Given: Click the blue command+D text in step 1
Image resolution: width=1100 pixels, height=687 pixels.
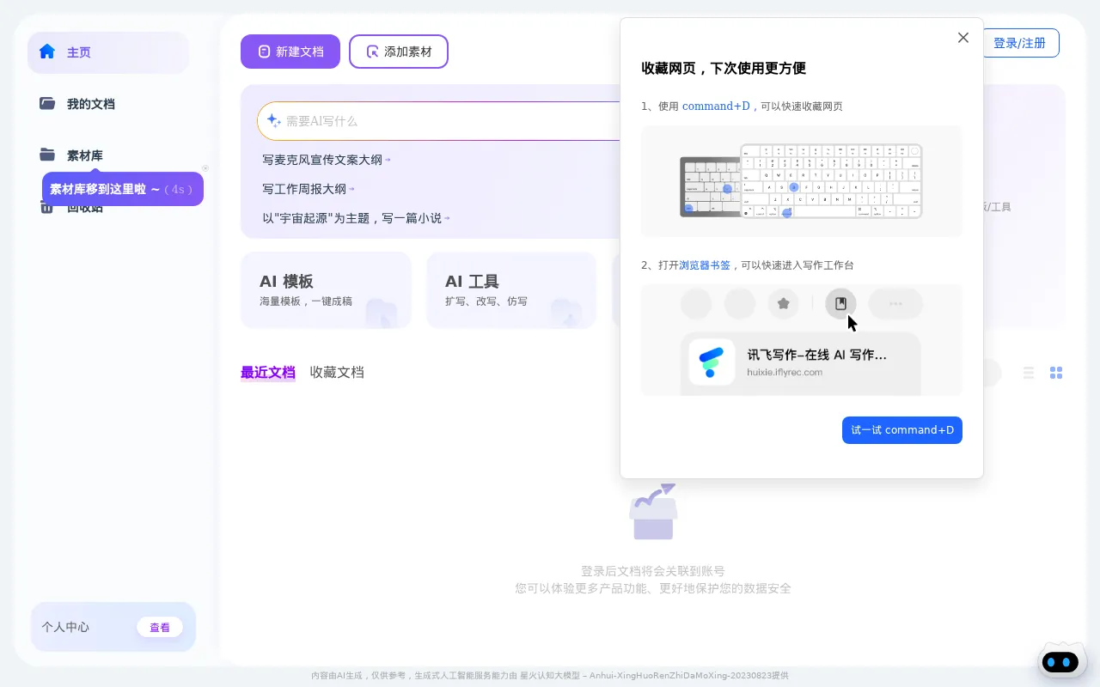Looking at the screenshot, I should [x=716, y=106].
